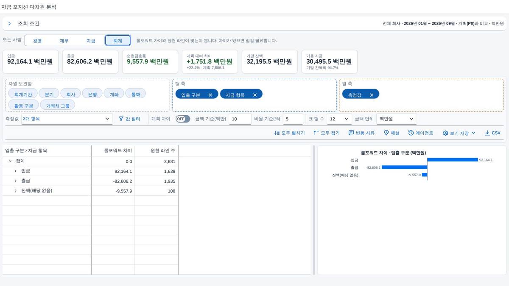Open the 보기 저장 settings menu

click(x=459, y=133)
